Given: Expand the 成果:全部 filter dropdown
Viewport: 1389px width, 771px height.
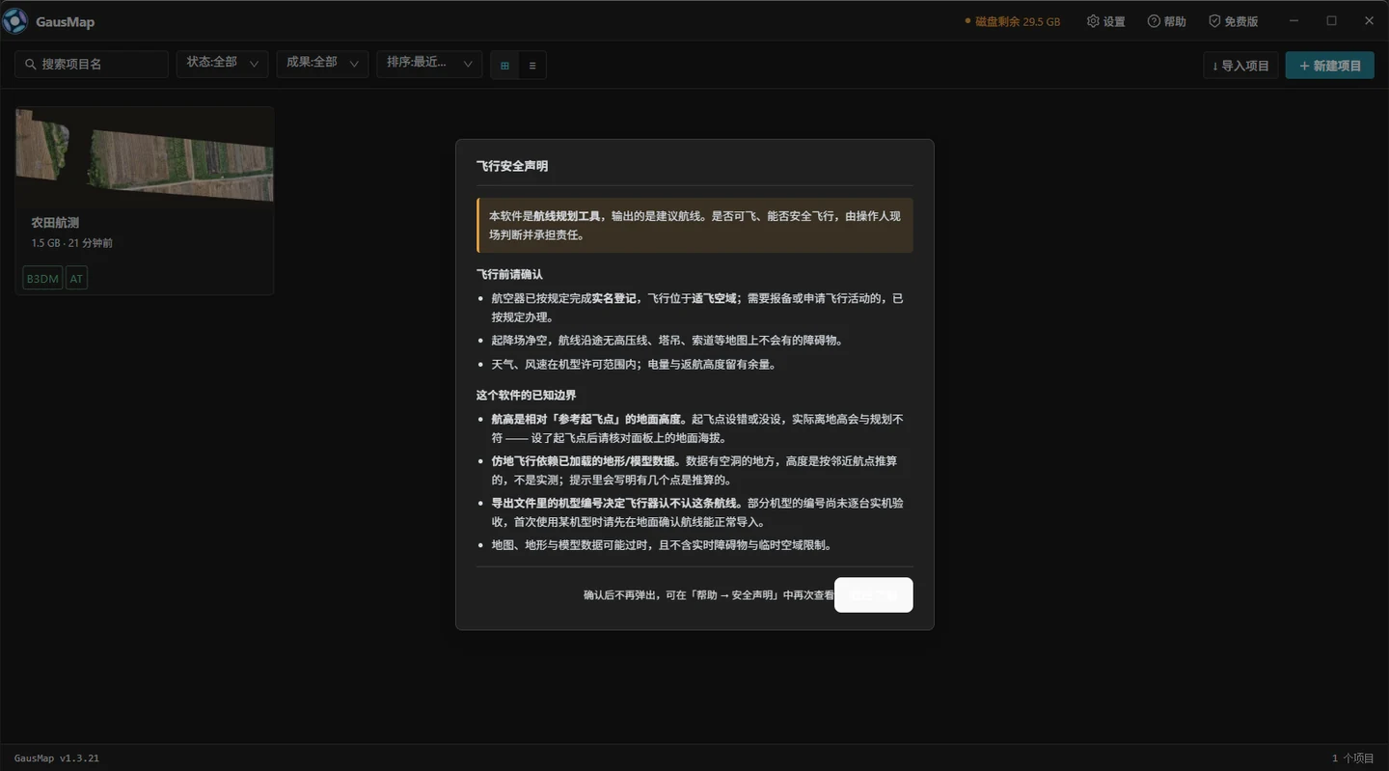Looking at the screenshot, I should [322, 64].
